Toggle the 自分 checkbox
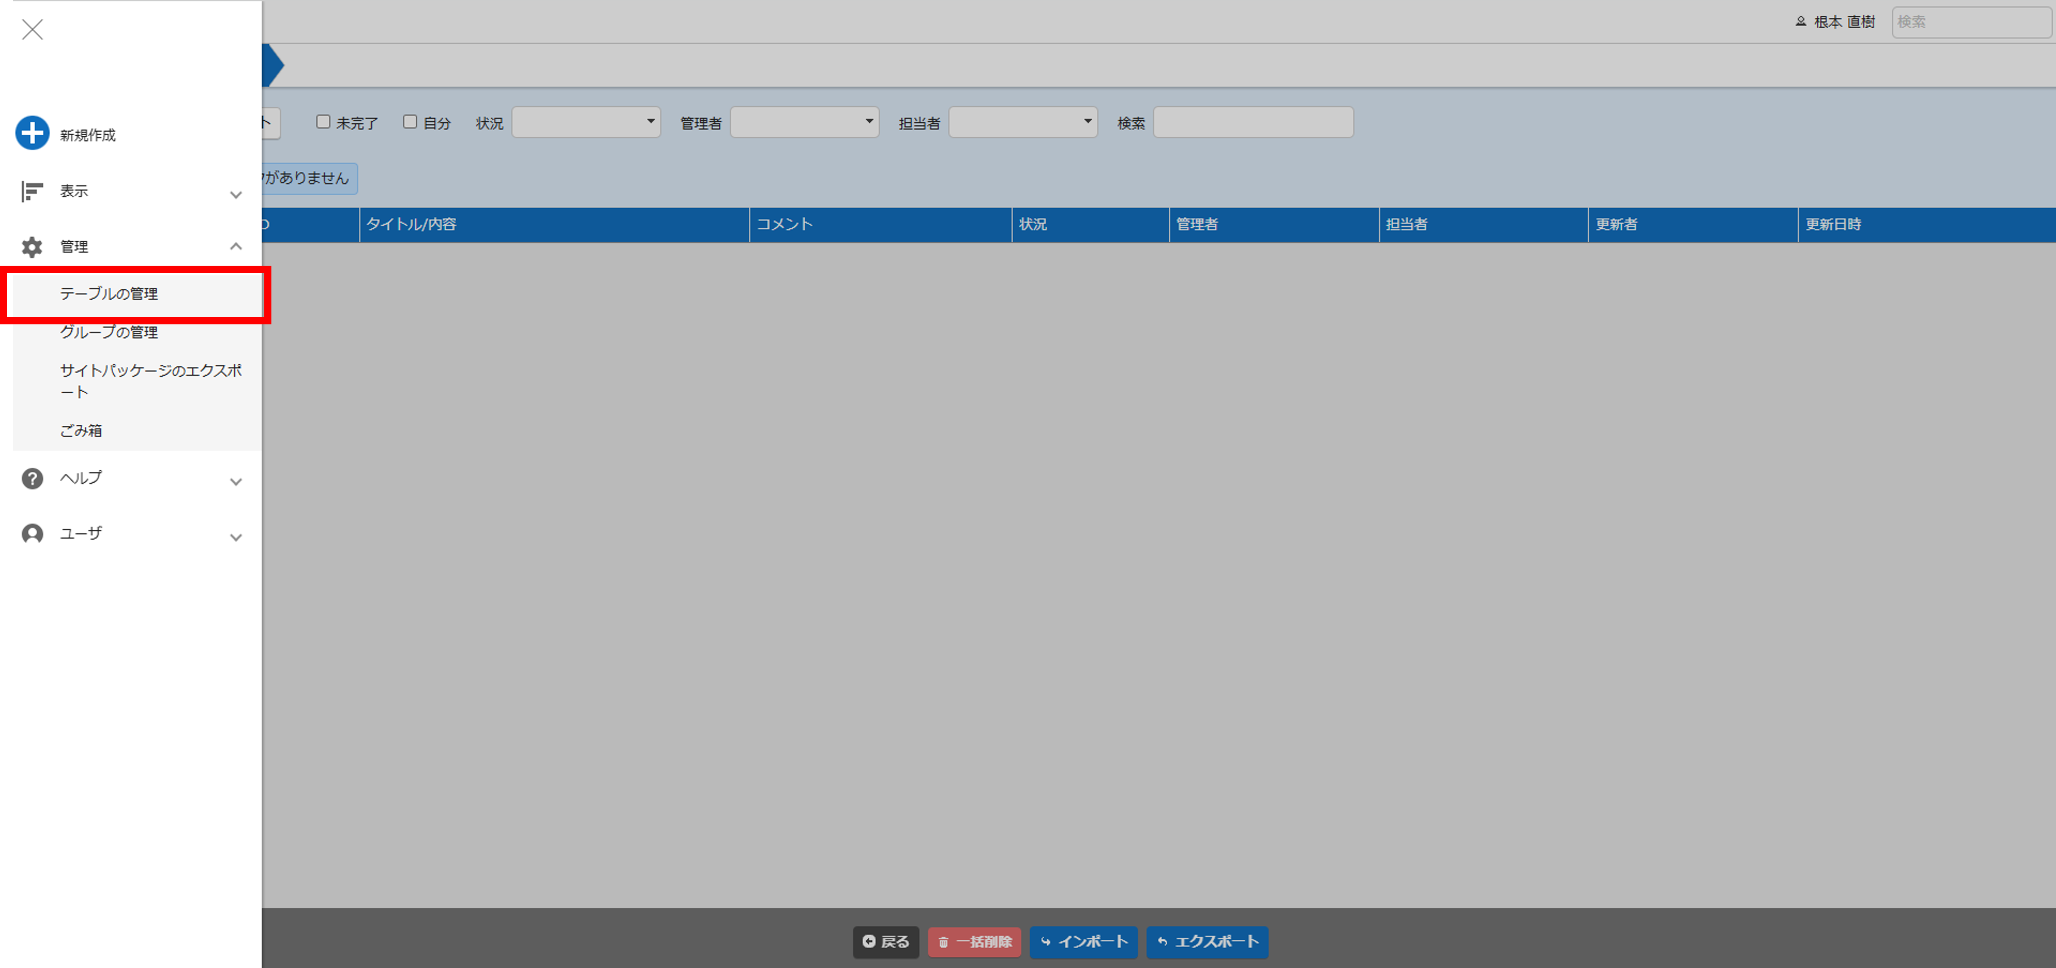This screenshot has width=2056, height=968. click(410, 122)
